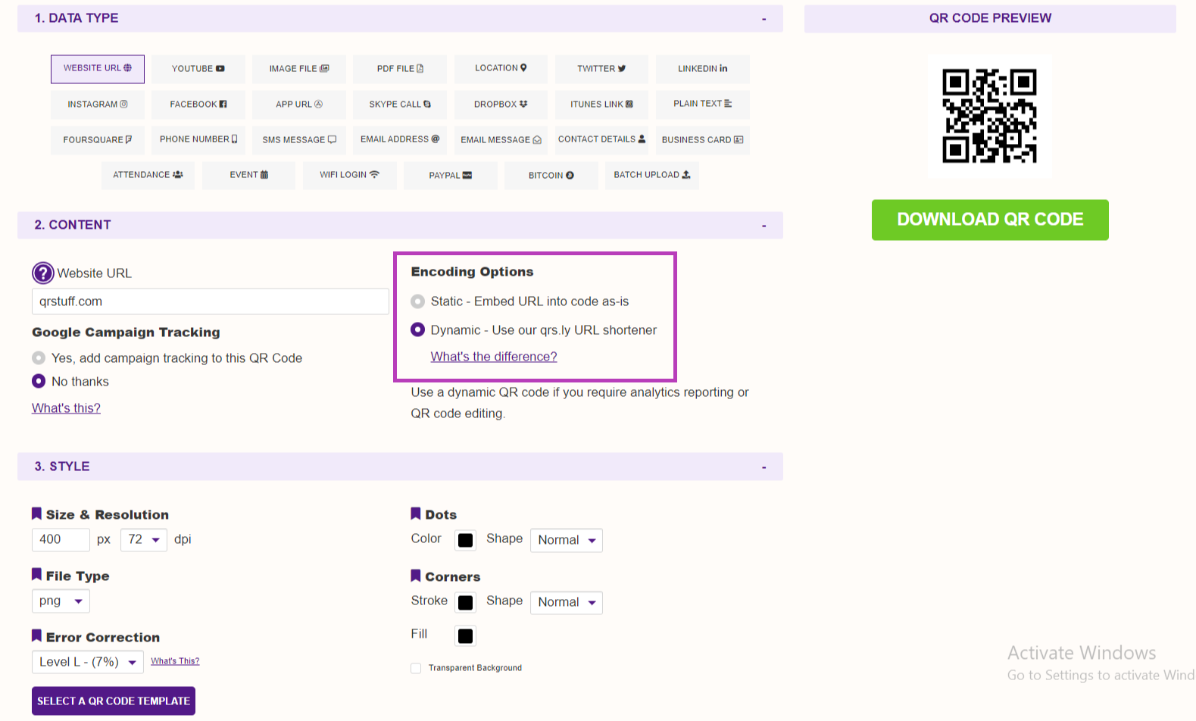The image size is (1196, 721).
Task: Click Select a QR Code Template button
Action: pos(114,701)
